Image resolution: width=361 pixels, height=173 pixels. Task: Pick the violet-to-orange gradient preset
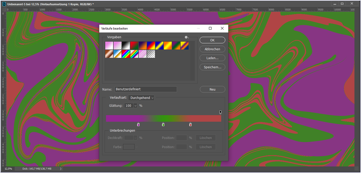coord(142,46)
